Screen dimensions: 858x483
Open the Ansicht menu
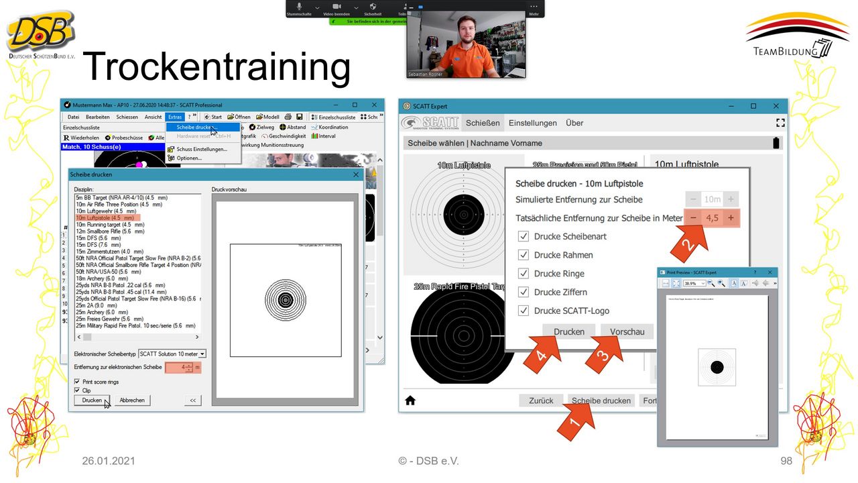(153, 117)
